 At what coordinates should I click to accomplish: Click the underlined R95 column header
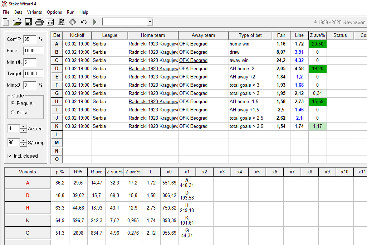pos(78,172)
